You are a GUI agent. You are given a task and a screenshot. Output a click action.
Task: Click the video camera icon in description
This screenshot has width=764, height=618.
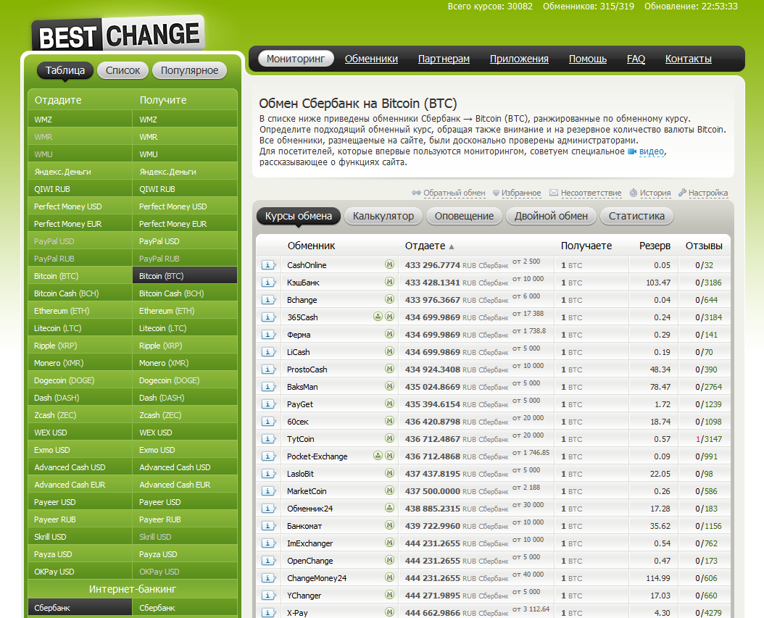click(x=632, y=151)
